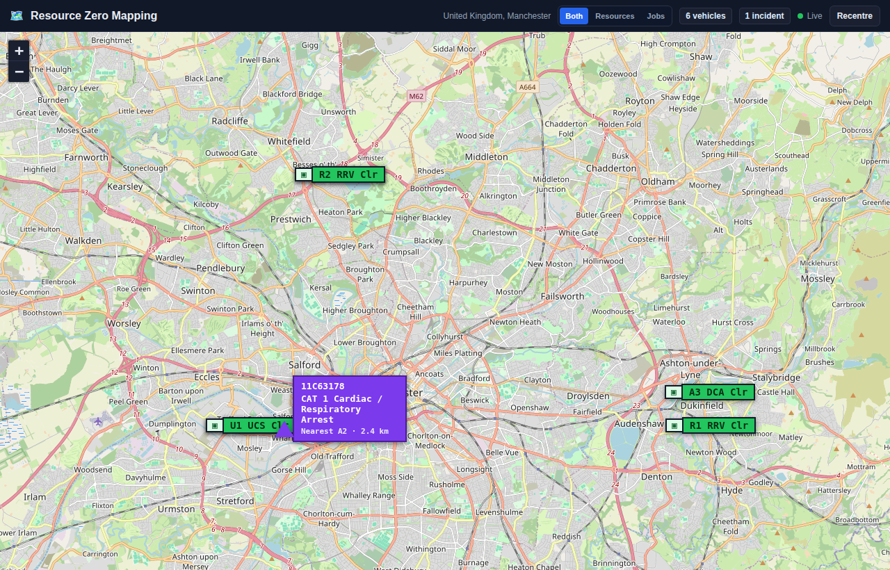The height and width of the screenshot is (570, 890).
Task: Click the Swinton label on map
Action: tap(198, 291)
